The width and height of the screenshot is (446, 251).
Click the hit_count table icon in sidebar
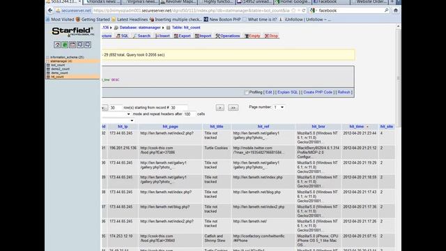click(48, 77)
